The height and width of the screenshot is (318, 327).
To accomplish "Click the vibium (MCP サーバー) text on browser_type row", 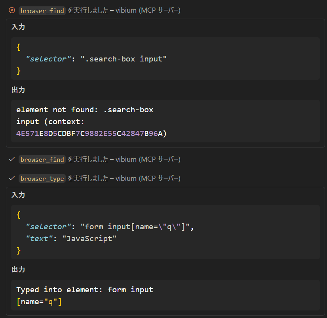I will [x=148, y=178].
